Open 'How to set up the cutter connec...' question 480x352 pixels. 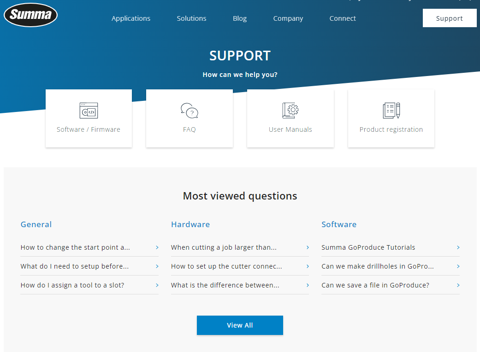(x=240, y=266)
